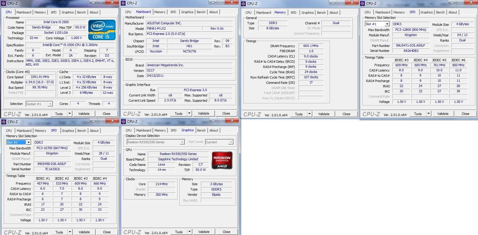This screenshot has height=235, width=478.
Task: Open the Tools dropdown arrow in the Slot #1 SPD window
Action: [428, 114]
